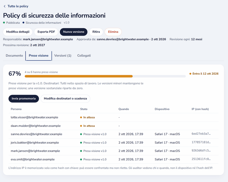Click IP hash 6ed27eb3a7…
This screenshot has height=182, width=228.
pos(201,134)
